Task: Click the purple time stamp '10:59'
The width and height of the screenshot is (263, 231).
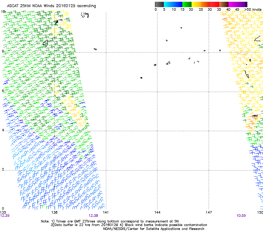Action: pyautogui.click(x=241, y=216)
